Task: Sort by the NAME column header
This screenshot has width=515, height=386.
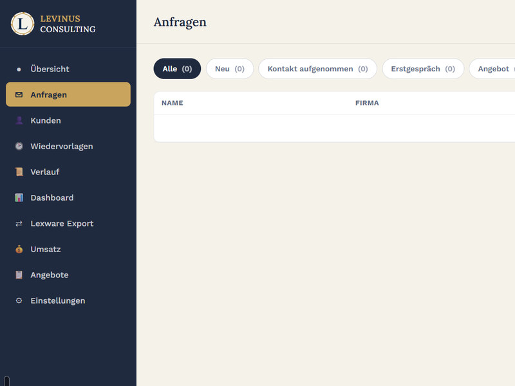Action: (173, 103)
